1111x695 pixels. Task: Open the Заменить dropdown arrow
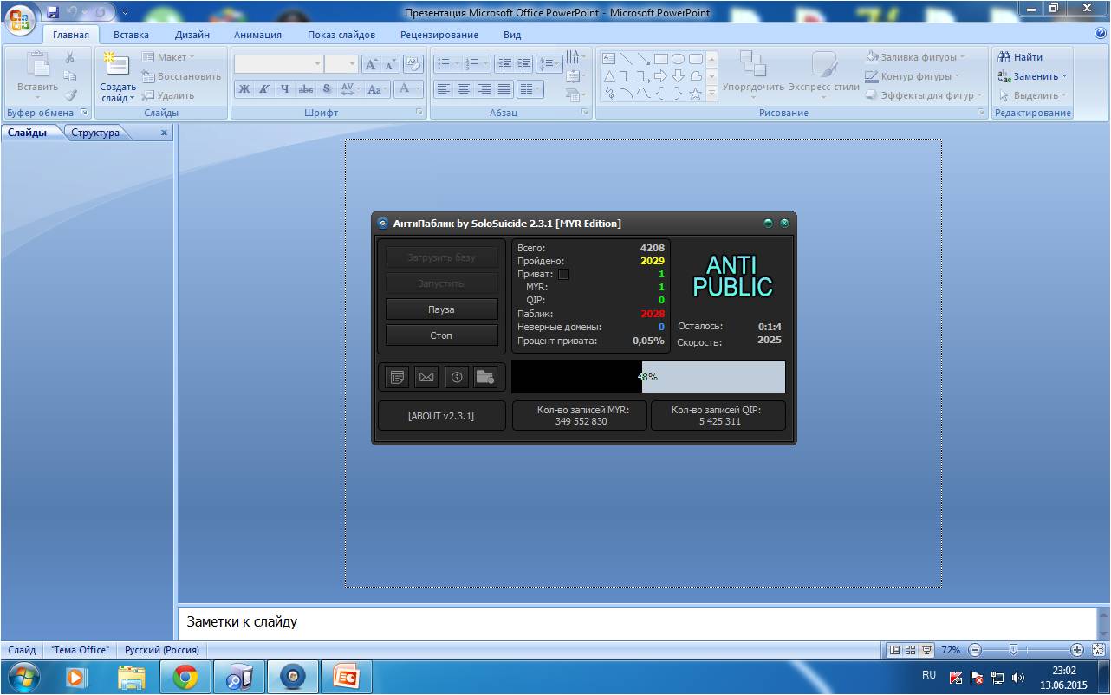(x=1064, y=76)
